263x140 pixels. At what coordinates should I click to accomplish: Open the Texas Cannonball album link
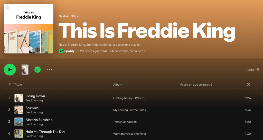pyautogui.click(x=125, y=122)
